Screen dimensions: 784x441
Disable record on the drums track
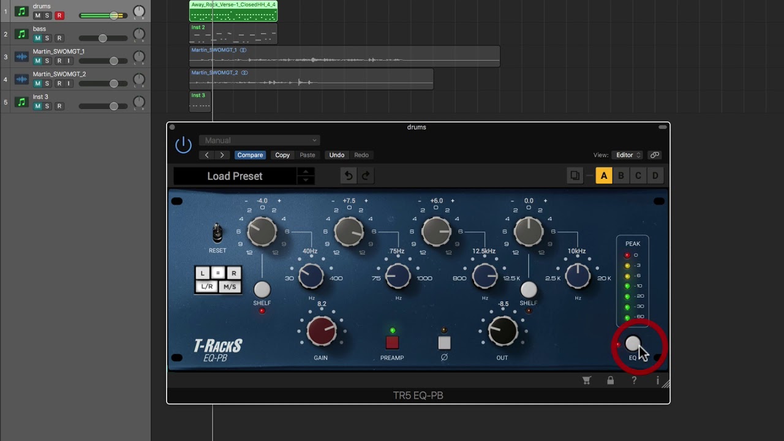point(59,16)
